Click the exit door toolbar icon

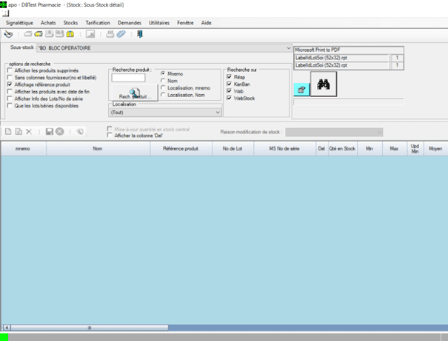[x=140, y=34]
